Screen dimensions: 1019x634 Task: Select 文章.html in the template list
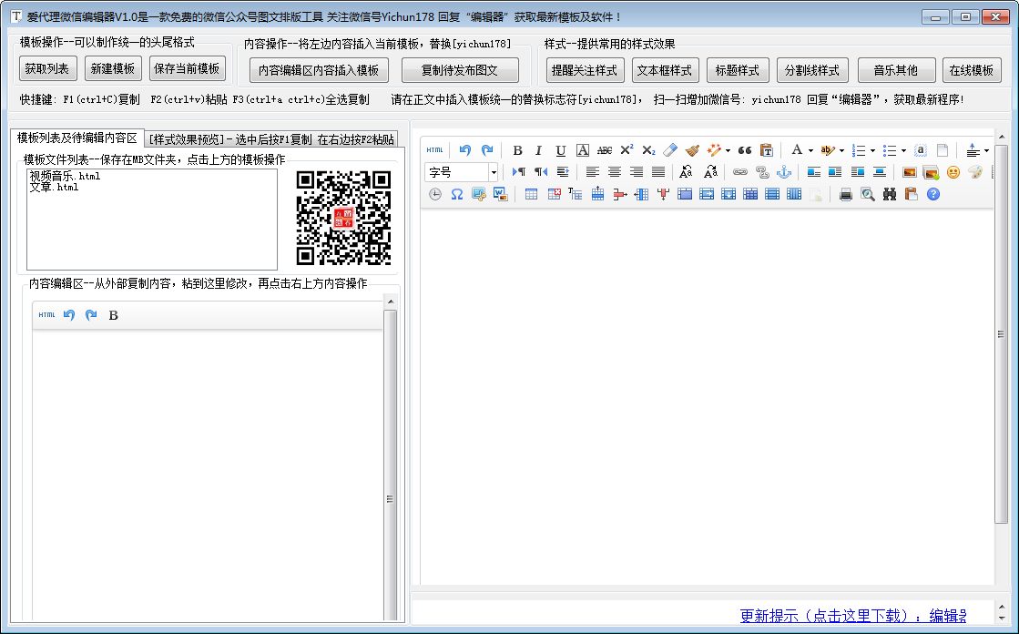click(x=54, y=187)
